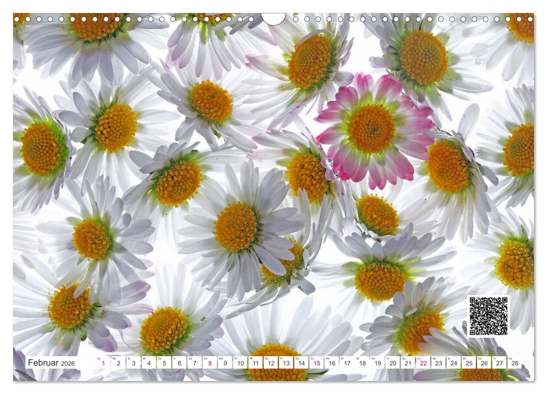547x394 pixels.
Task: Pick Sunday February 22 date cell
Action: click(x=423, y=363)
